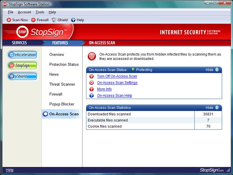Close the StopSign Software Station window

(225, 3)
